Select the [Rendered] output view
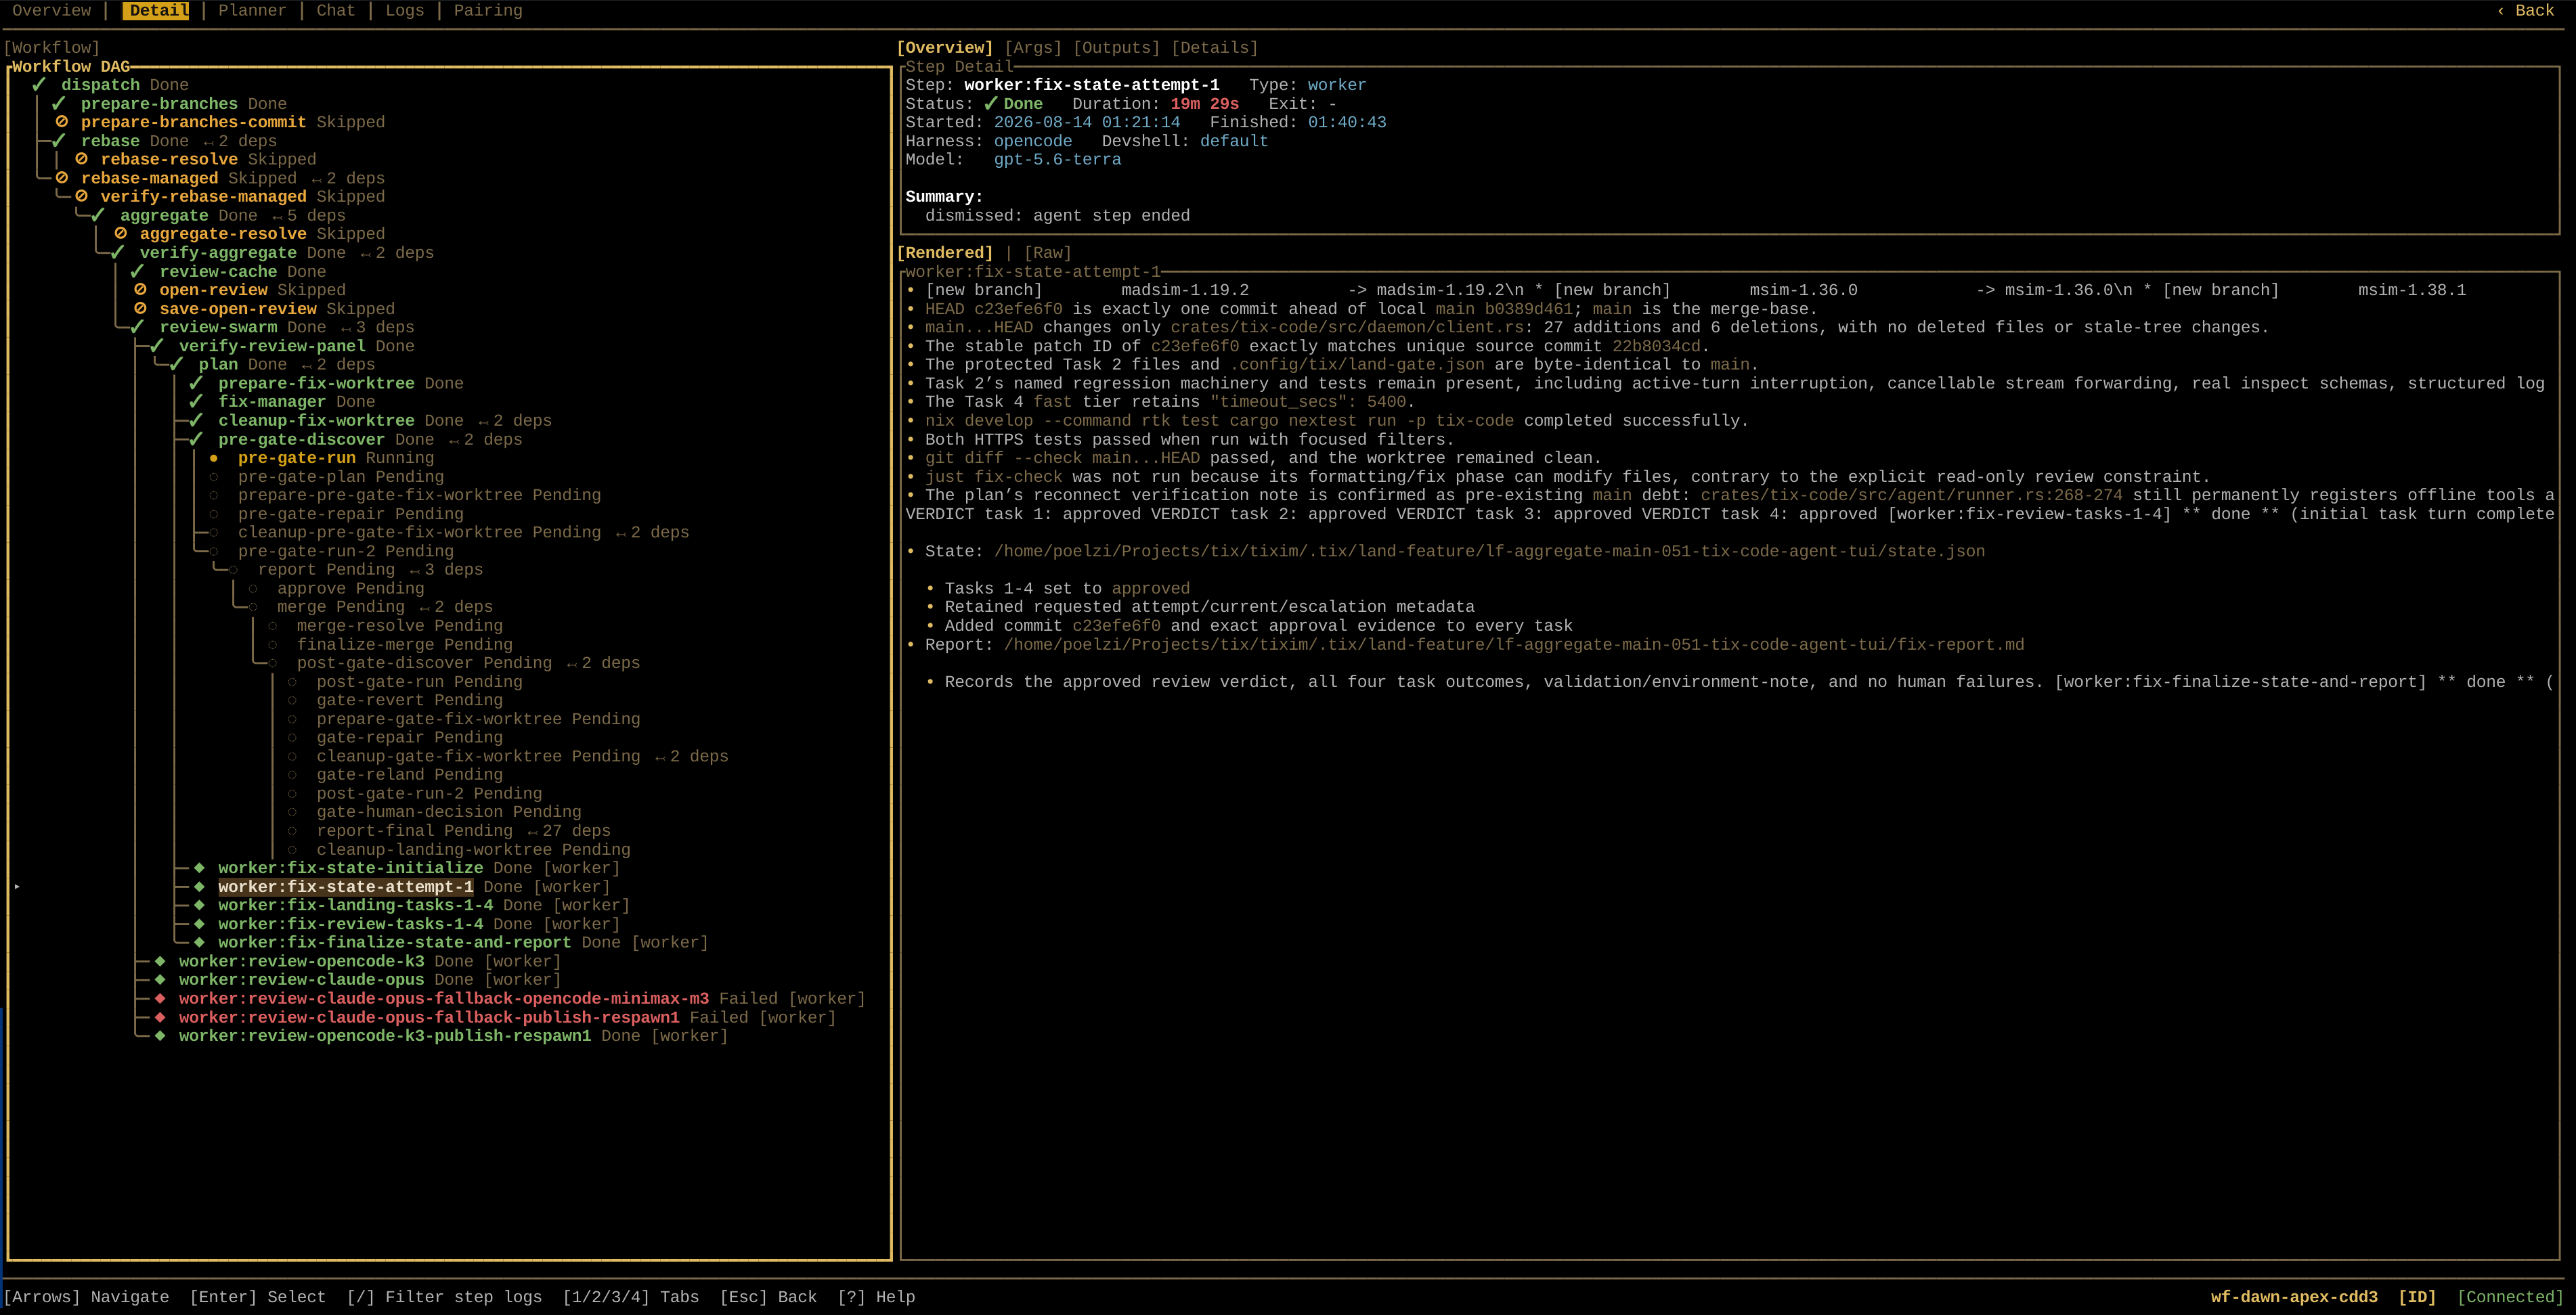This screenshot has height=1315, width=2576. click(x=945, y=253)
